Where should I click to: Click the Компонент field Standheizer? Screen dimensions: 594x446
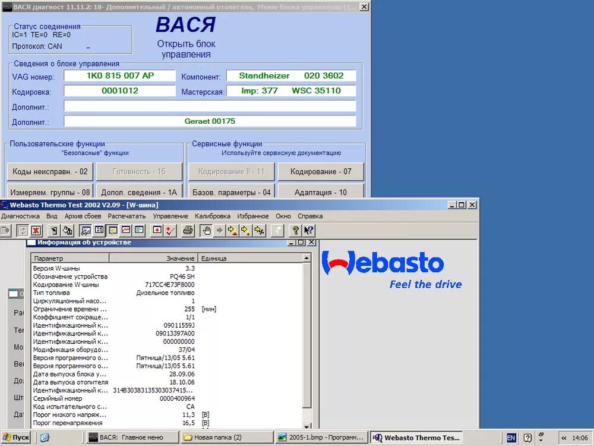[x=291, y=76]
